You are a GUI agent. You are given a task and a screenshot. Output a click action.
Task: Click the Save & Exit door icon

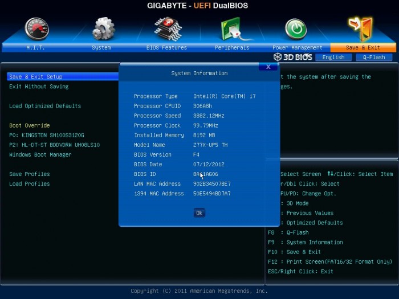[x=361, y=29]
